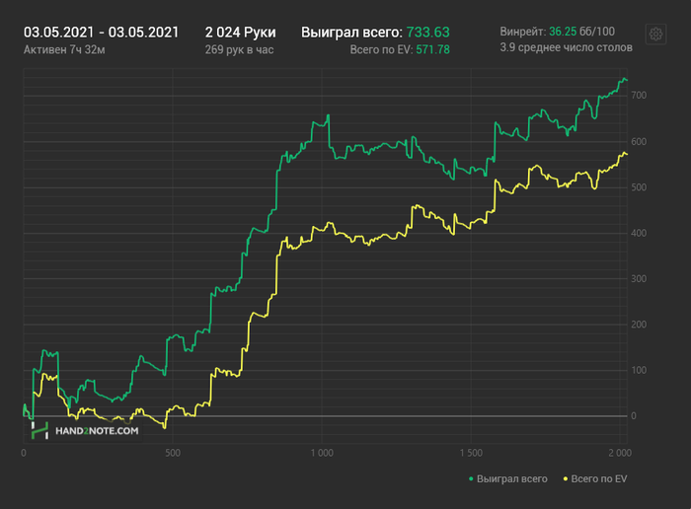The height and width of the screenshot is (509, 691).
Task: Click the '2 024 Руки' hands count
Action: (x=240, y=33)
